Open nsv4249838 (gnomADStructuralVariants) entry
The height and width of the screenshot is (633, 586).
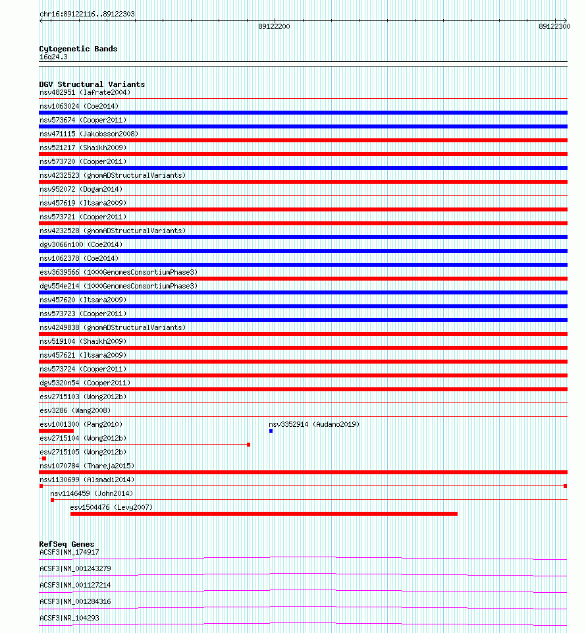113,327
